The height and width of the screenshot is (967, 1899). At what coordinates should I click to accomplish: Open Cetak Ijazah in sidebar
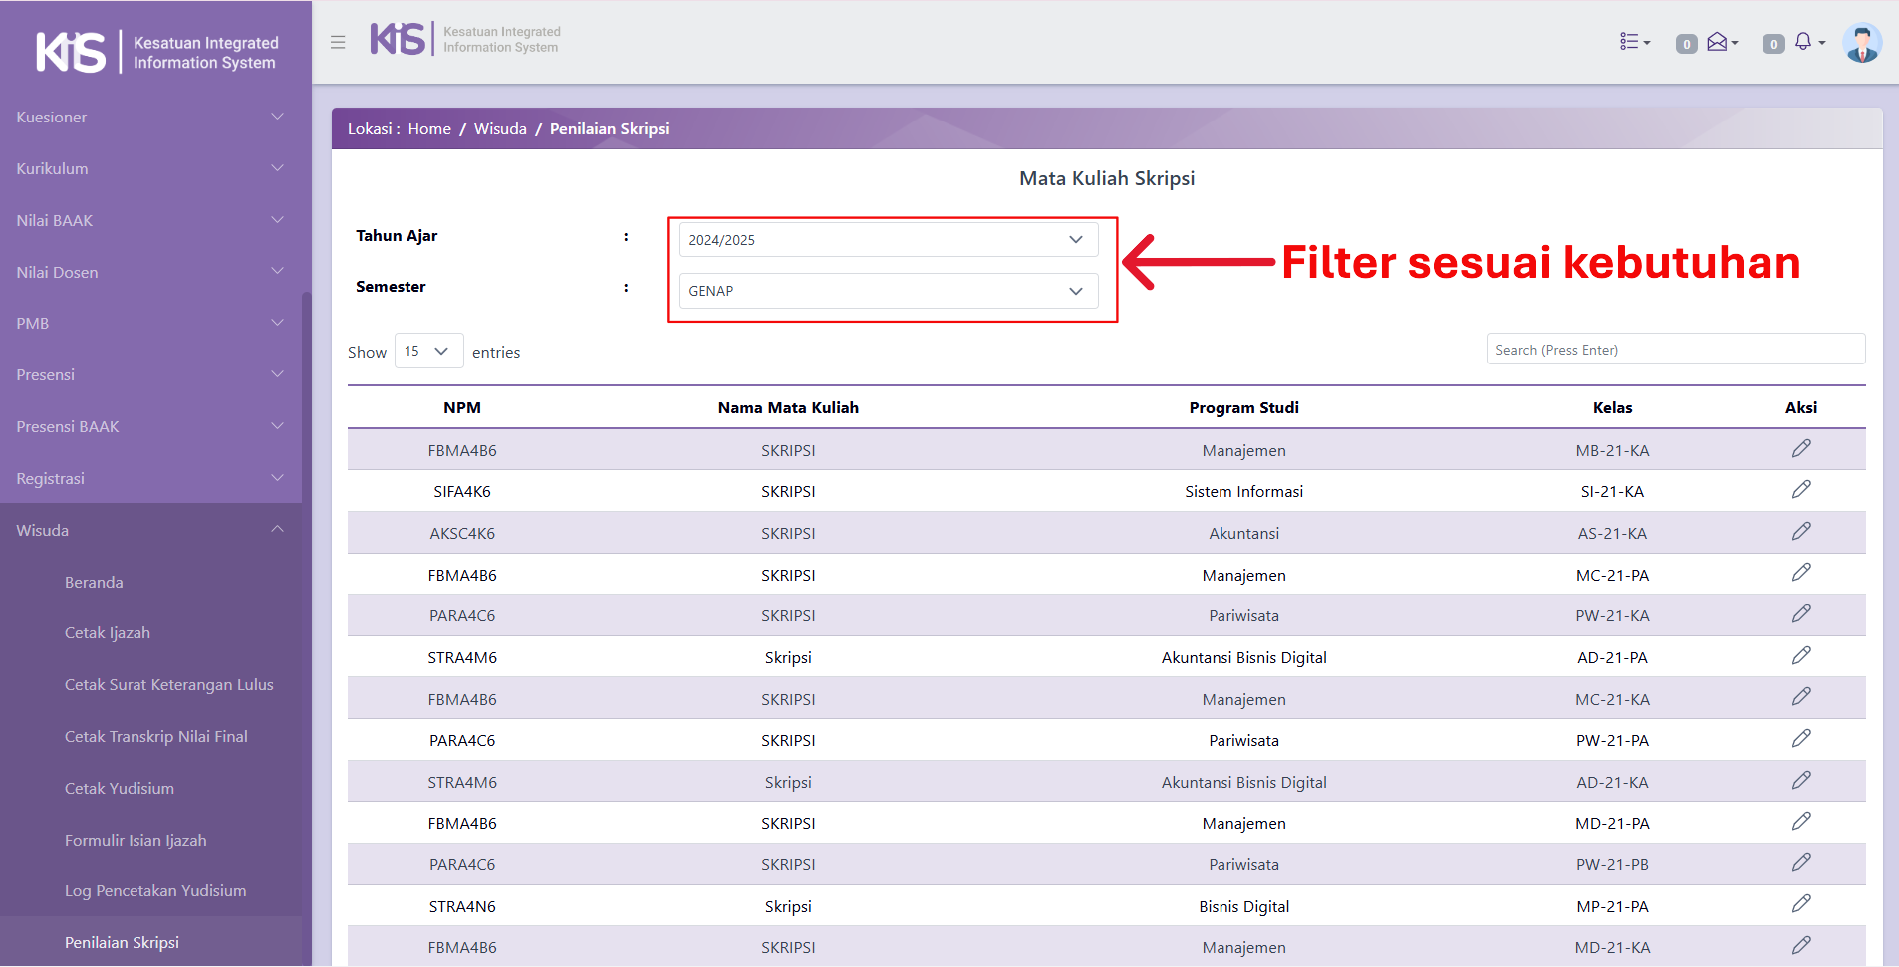click(108, 633)
